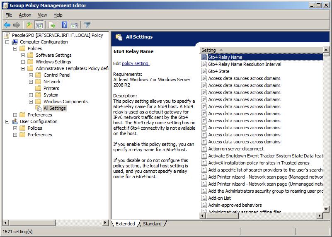Toggle Show/Hide Action Pane toolbar icon
The image size is (332, 237).
74,25
